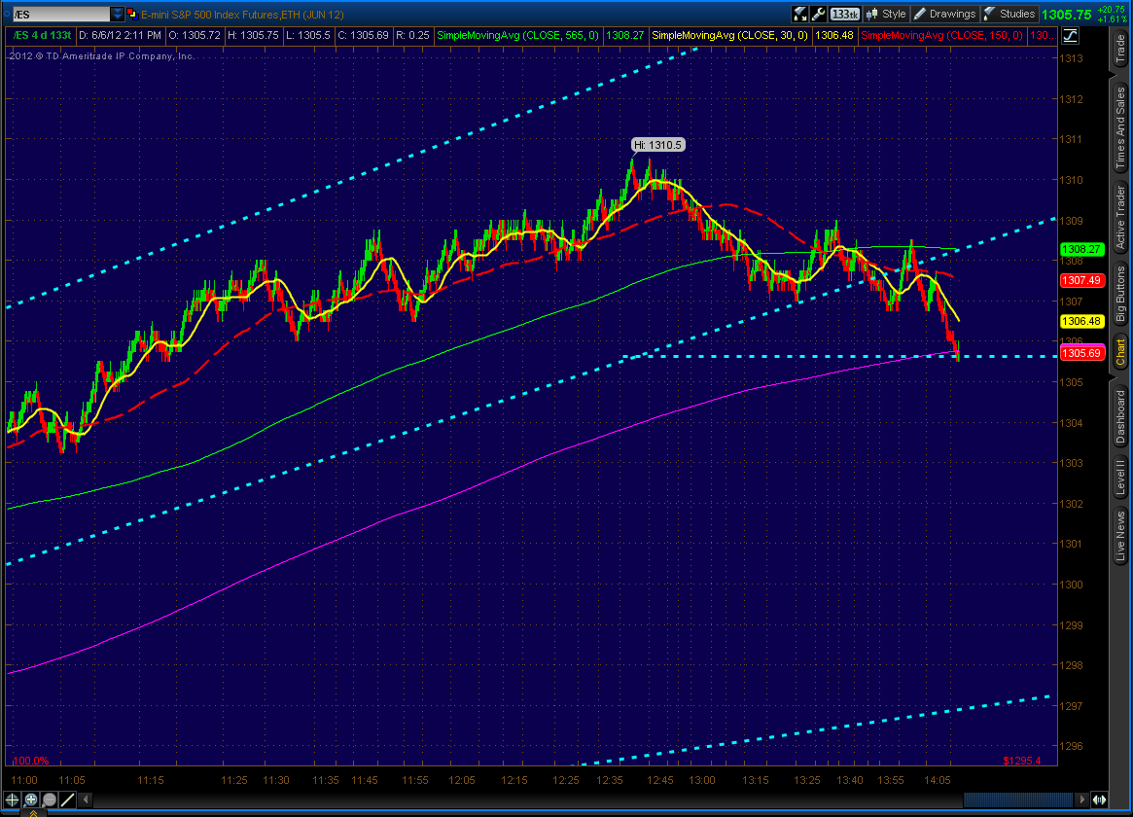Click the expand time axis icon at bottom right corner
The image size is (1133, 817).
tap(1100, 799)
